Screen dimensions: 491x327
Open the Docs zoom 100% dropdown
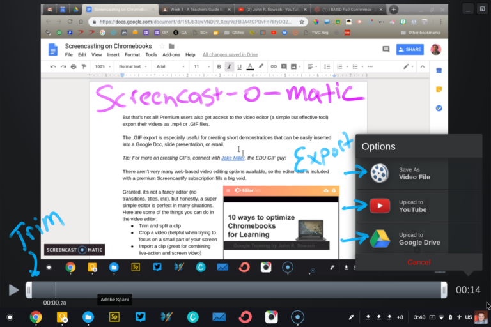click(103, 66)
